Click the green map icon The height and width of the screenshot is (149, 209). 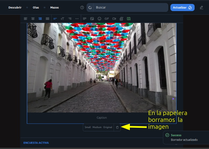point(129,19)
